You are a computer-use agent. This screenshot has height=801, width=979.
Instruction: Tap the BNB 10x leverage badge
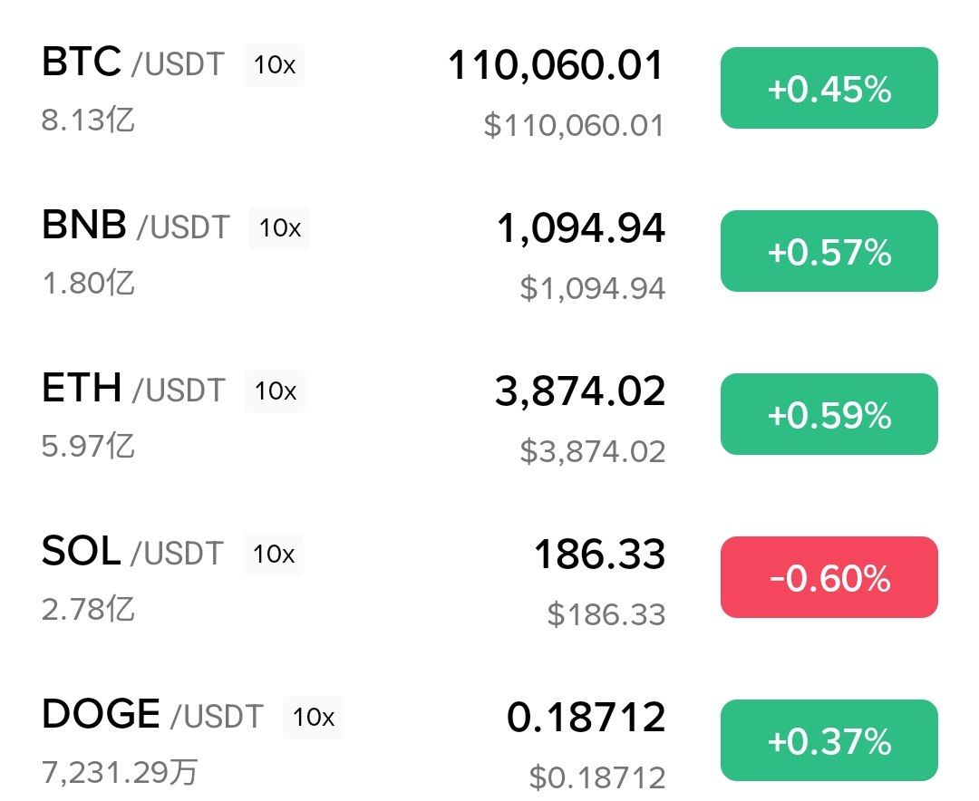(279, 228)
